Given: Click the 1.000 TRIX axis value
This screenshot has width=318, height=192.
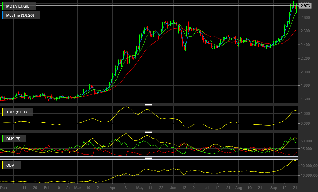Looking at the screenshot, I should (305, 113).
